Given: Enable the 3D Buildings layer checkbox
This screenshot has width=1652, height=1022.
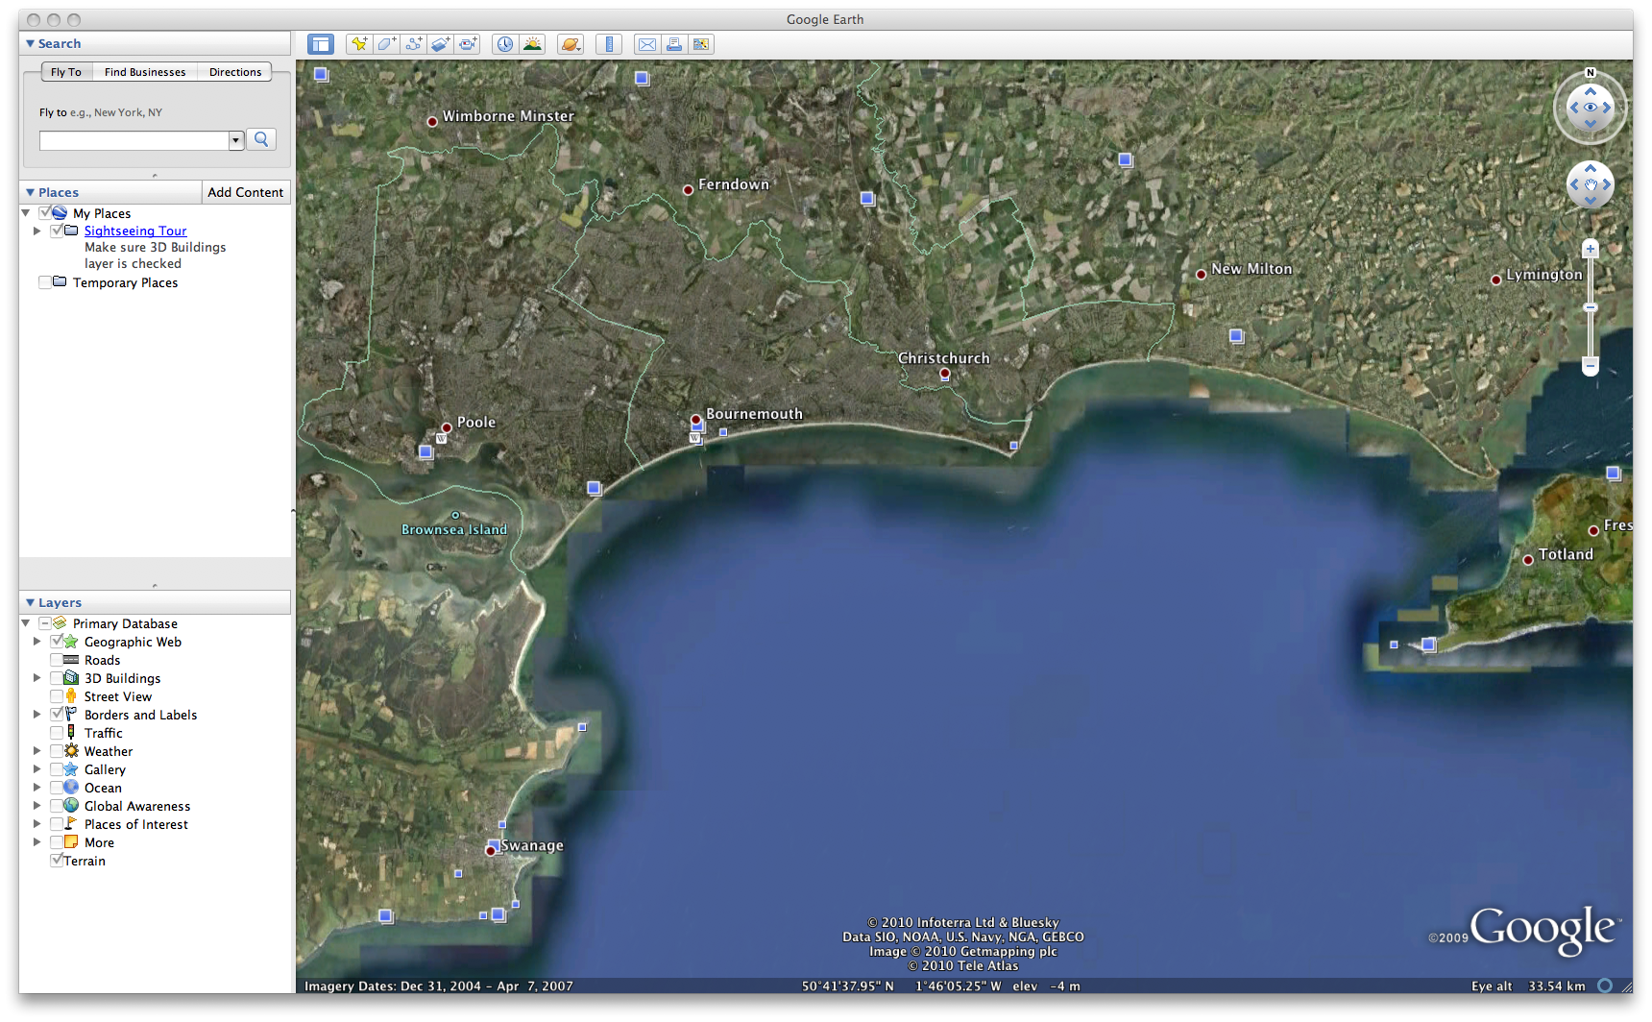Looking at the screenshot, I should tap(57, 678).
